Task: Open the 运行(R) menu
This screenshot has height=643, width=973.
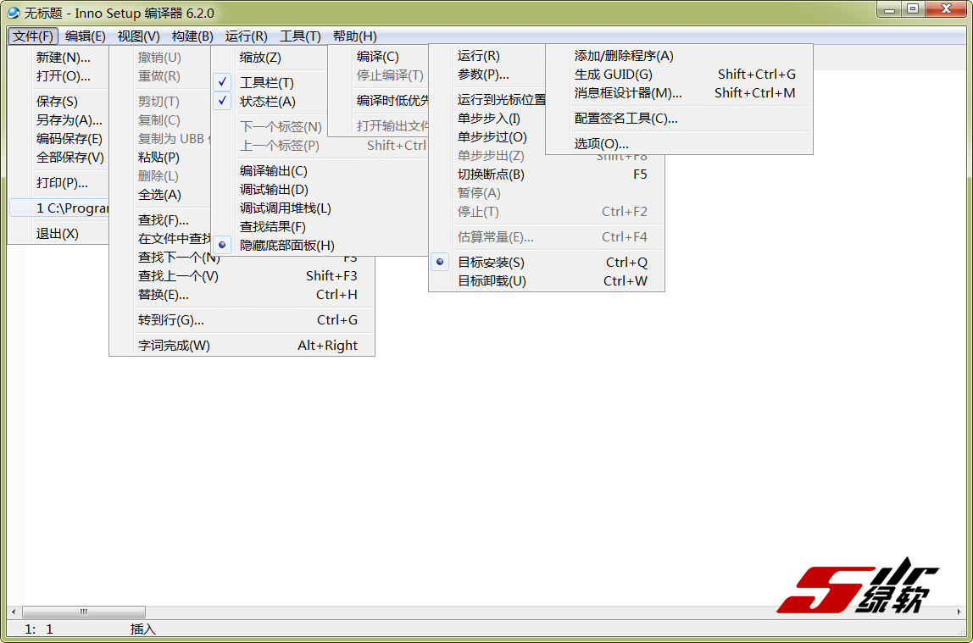Action: tap(247, 36)
